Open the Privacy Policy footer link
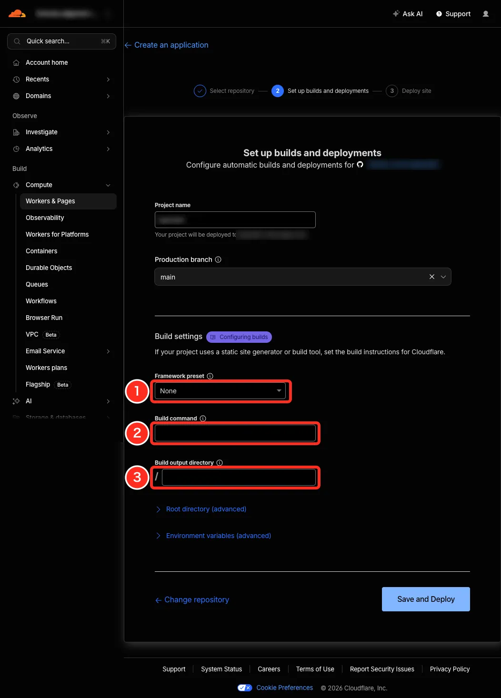Screen dimensions: 501x698 tap(450, 669)
